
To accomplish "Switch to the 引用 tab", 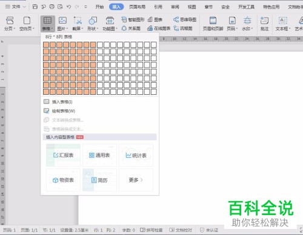I will click(x=158, y=7).
